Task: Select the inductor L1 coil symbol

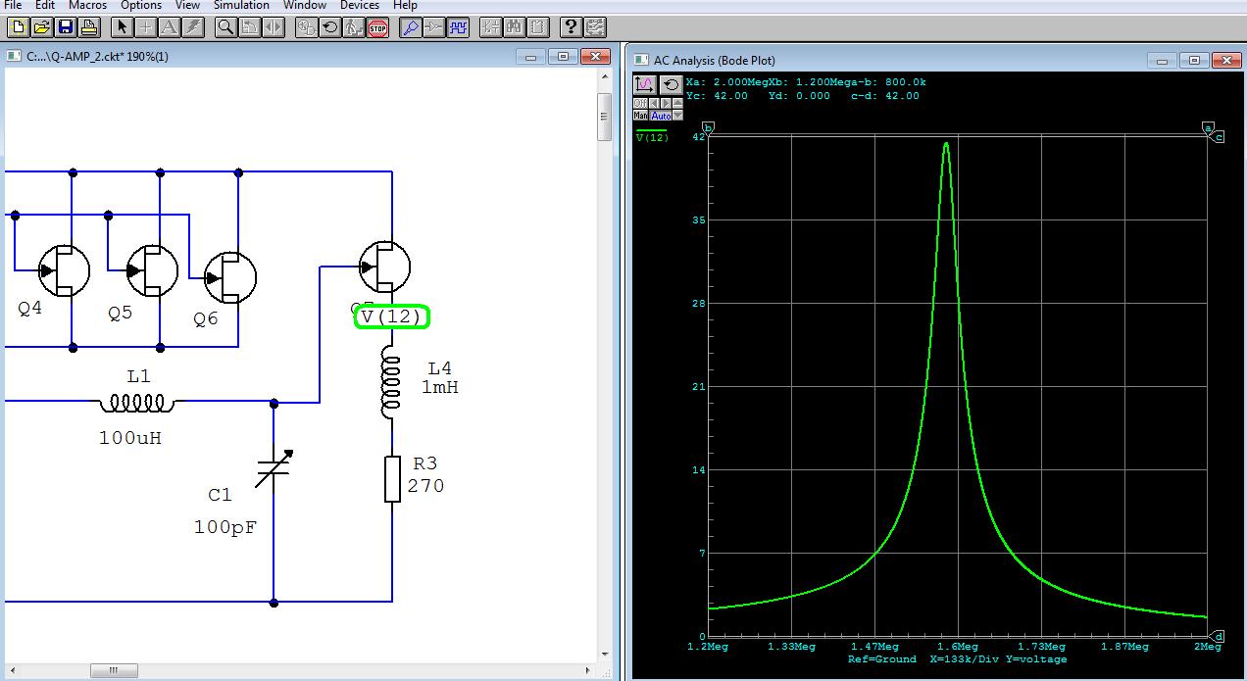Action: click(137, 402)
